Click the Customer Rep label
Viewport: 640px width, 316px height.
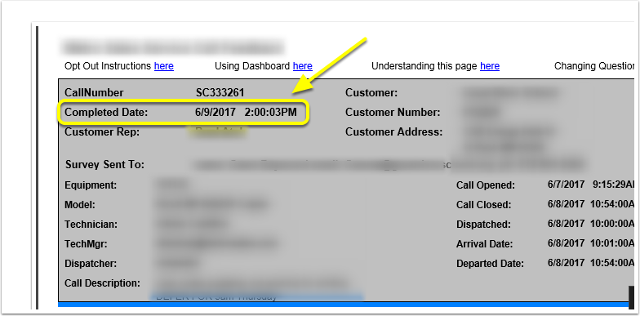pos(102,132)
